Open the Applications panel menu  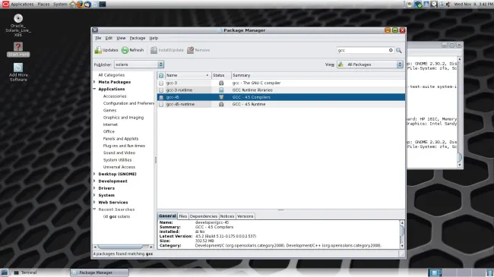click(x=22, y=4)
